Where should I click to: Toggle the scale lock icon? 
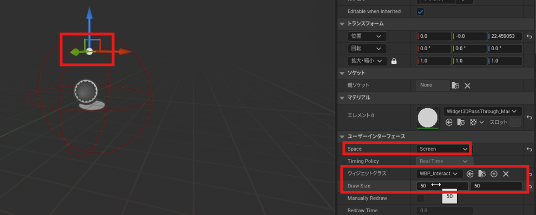(x=394, y=62)
